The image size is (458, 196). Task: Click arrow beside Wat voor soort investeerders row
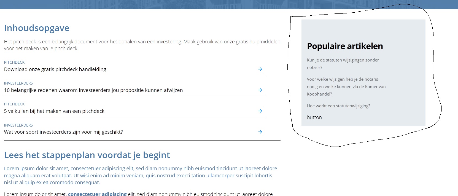click(x=260, y=132)
